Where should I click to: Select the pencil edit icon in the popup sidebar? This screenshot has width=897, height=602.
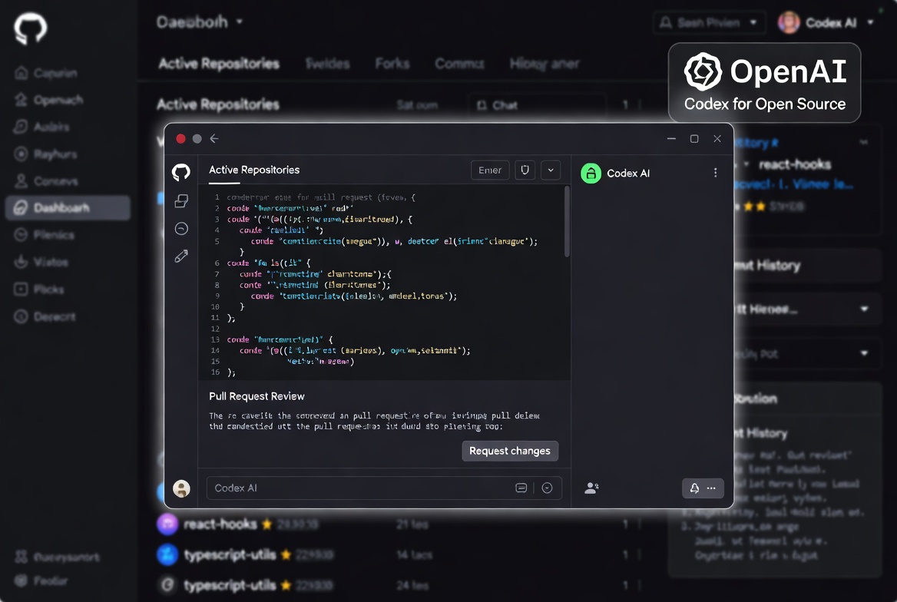pos(181,256)
